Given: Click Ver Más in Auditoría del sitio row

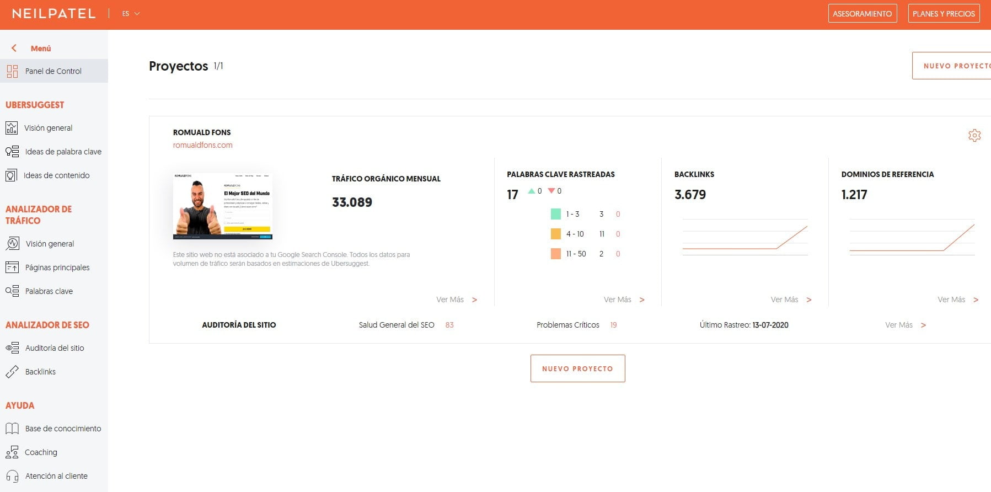Looking at the screenshot, I should pyautogui.click(x=899, y=325).
